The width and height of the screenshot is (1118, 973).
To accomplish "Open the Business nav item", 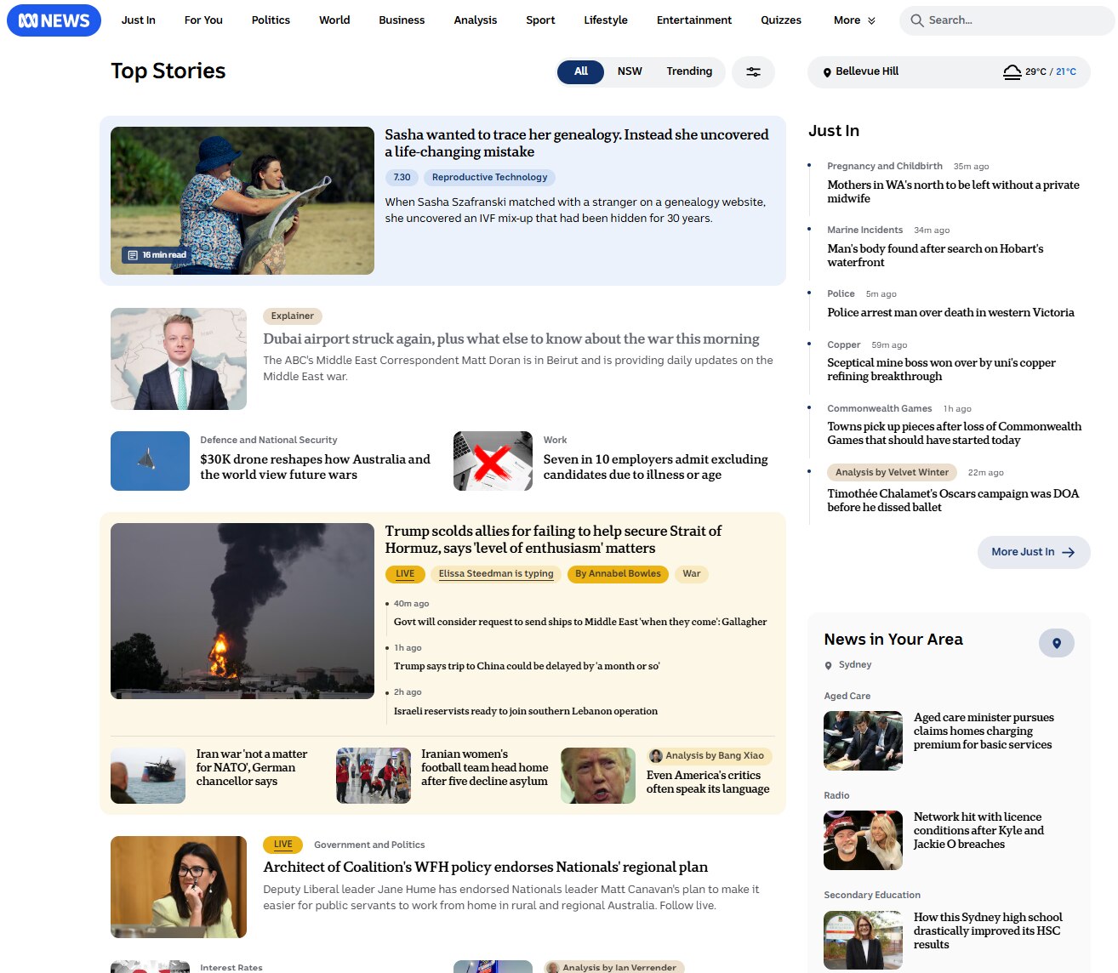I will (402, 20).
